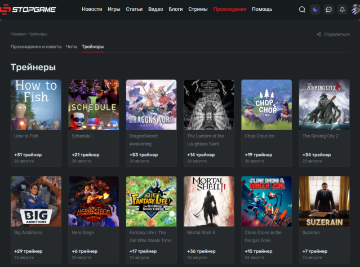Click the share icon next to Поделиться
The height and width of the screenshot is (267, 360).
(319, 34)
